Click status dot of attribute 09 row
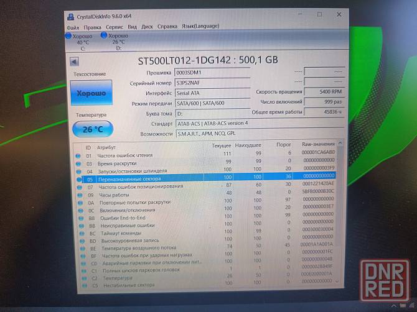The height and width of the screenshot is (312, 417). (80, 195)
